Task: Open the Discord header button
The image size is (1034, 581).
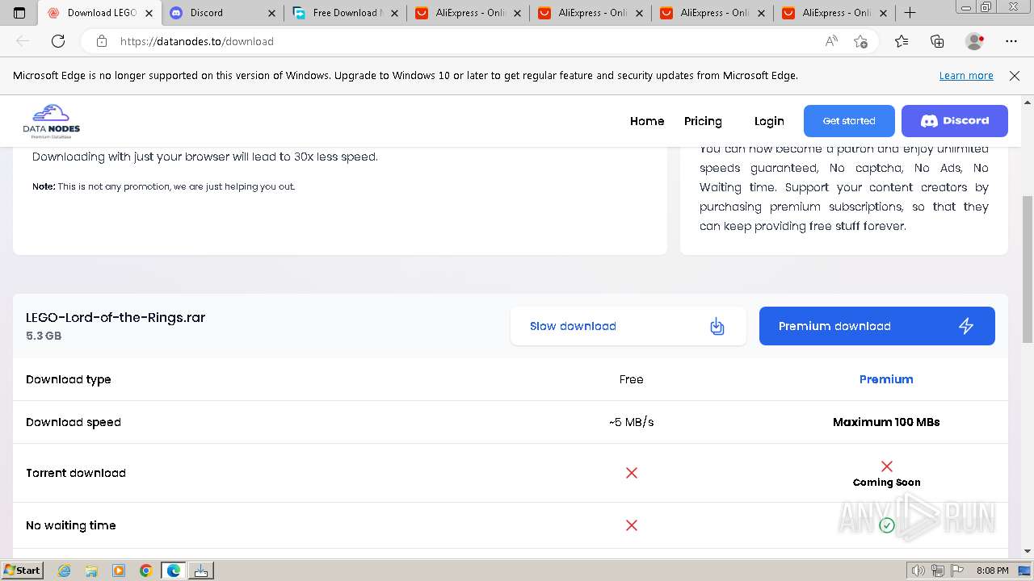Action: tap(955, 121)
